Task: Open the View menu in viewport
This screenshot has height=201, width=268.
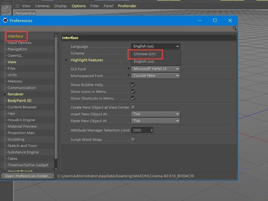Action: point(26,6)
